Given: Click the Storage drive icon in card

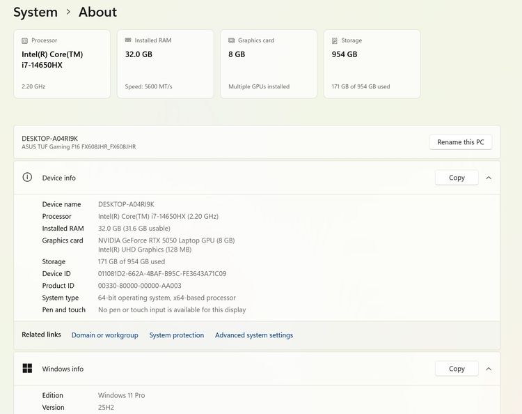Looking at the screenshot, I should pos(335,40).
